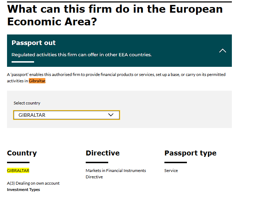Click A(3) Dealing on own account
Viewport: 254px width, 198px height.
click(33, 183)
